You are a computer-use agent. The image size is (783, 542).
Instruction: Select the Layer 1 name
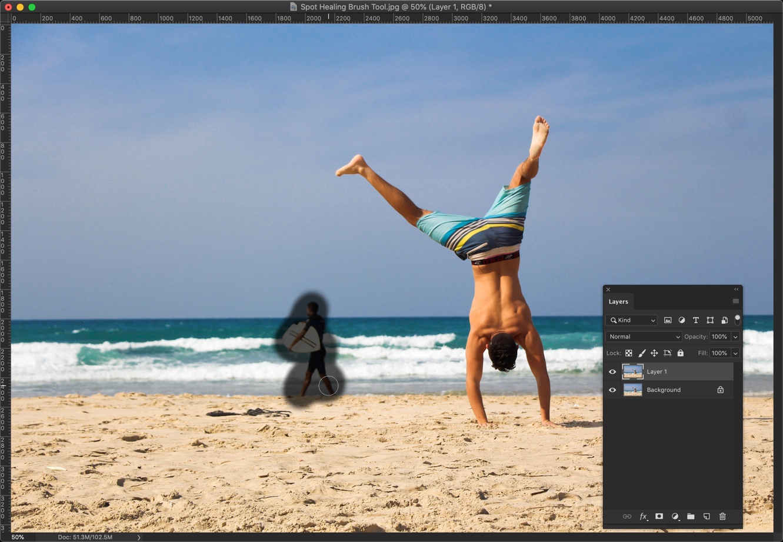[x=657, y=372]
